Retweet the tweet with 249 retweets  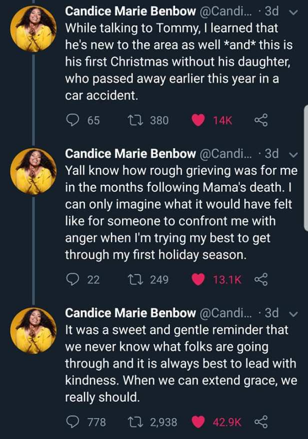(x=135, y=279)
